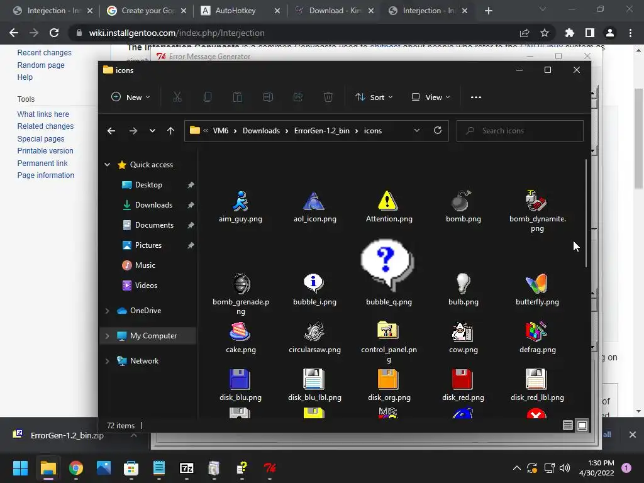644x483 pixels.
Task: Open a new Chrome tab
Action: click(488, 11)
